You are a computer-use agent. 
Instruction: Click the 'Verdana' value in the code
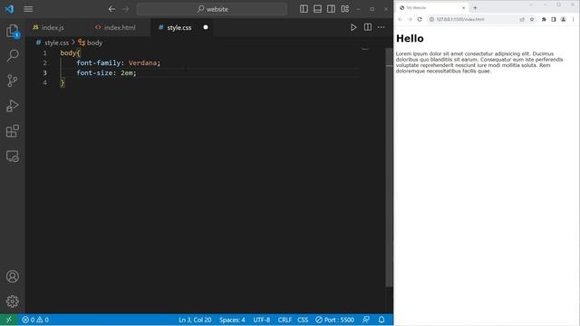click(x=142, y=62)
